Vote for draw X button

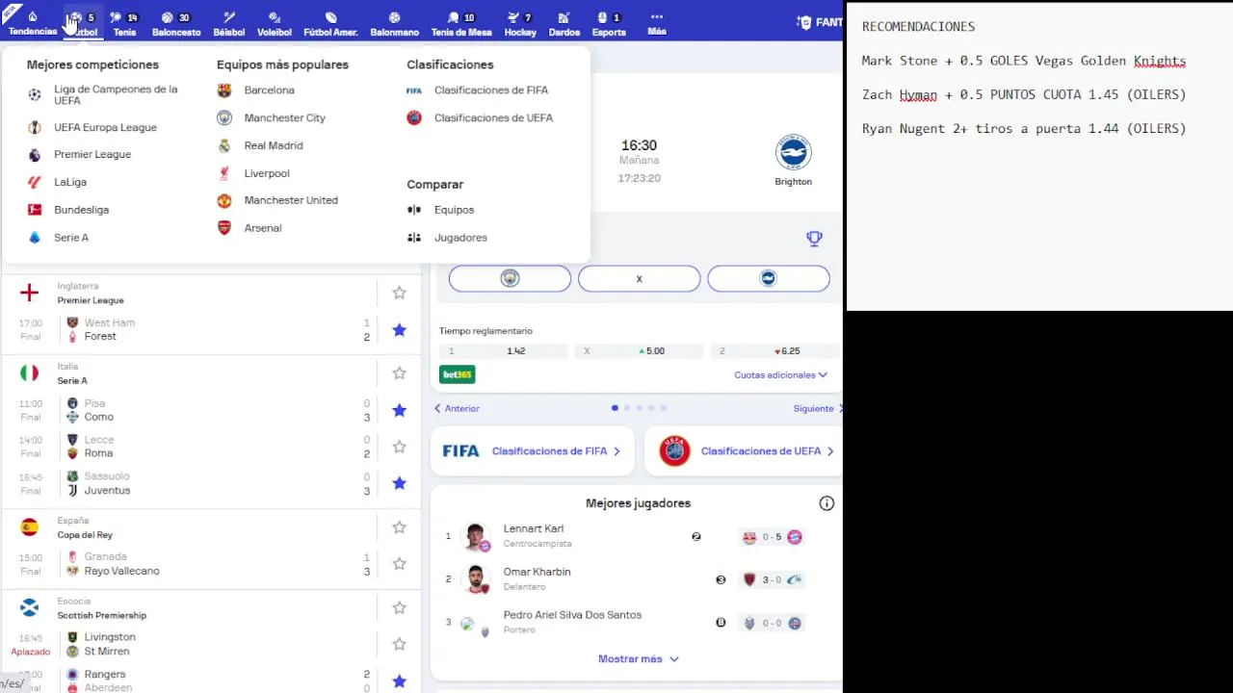pos(639,278)
